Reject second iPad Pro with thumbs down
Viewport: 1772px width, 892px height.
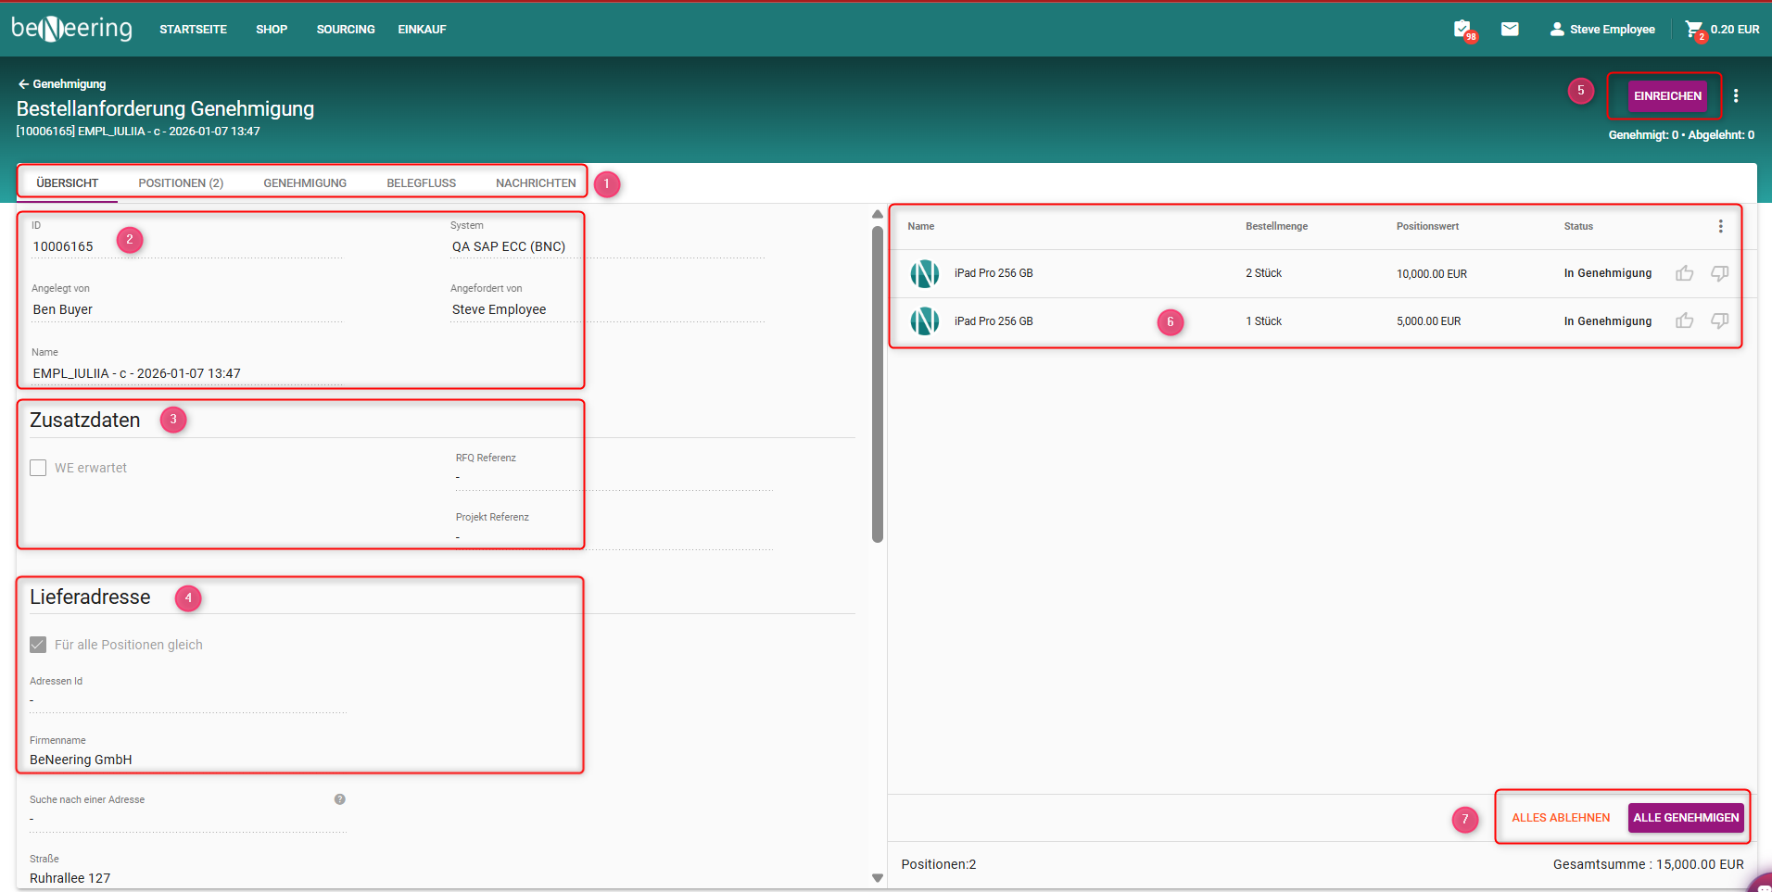pyautogui.click(x=1719, y=321)
